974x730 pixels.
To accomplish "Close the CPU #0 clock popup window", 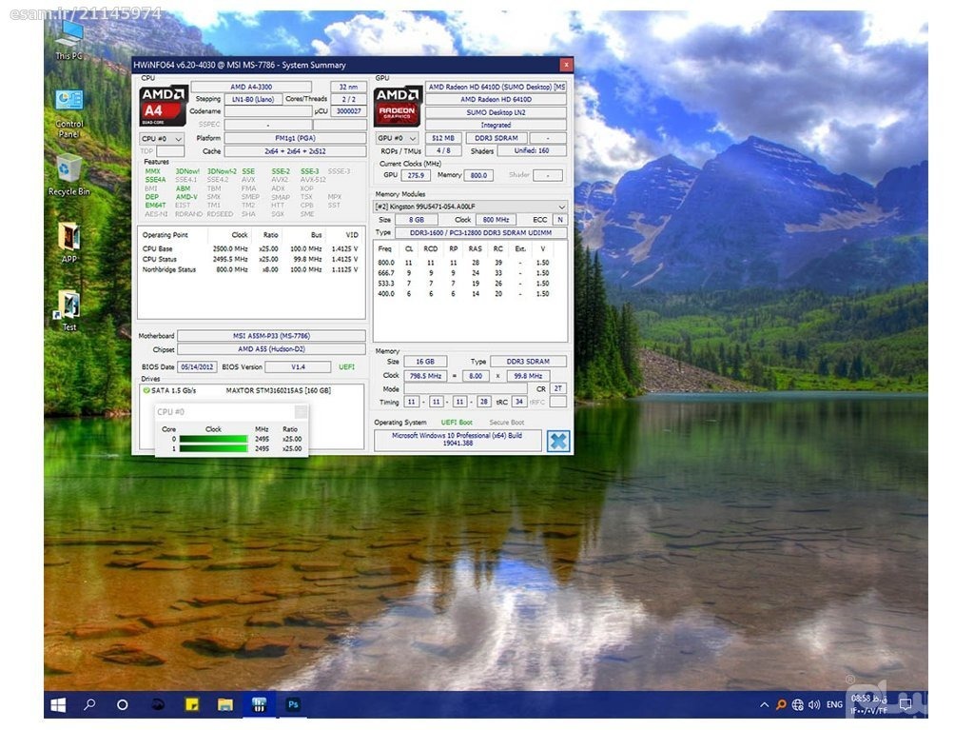I will [301, 411].
